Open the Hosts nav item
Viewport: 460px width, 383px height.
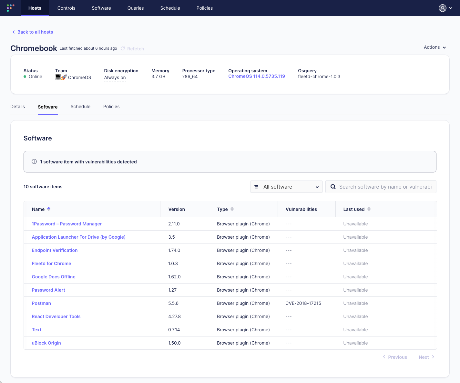point(35,8)
